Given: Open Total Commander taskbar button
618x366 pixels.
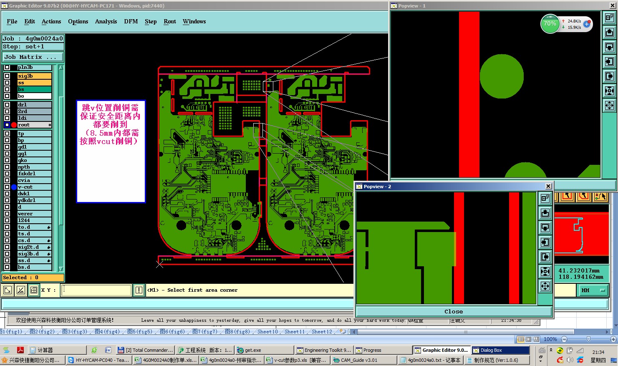Looking at the screenshot, I should [x=145, y=350].
